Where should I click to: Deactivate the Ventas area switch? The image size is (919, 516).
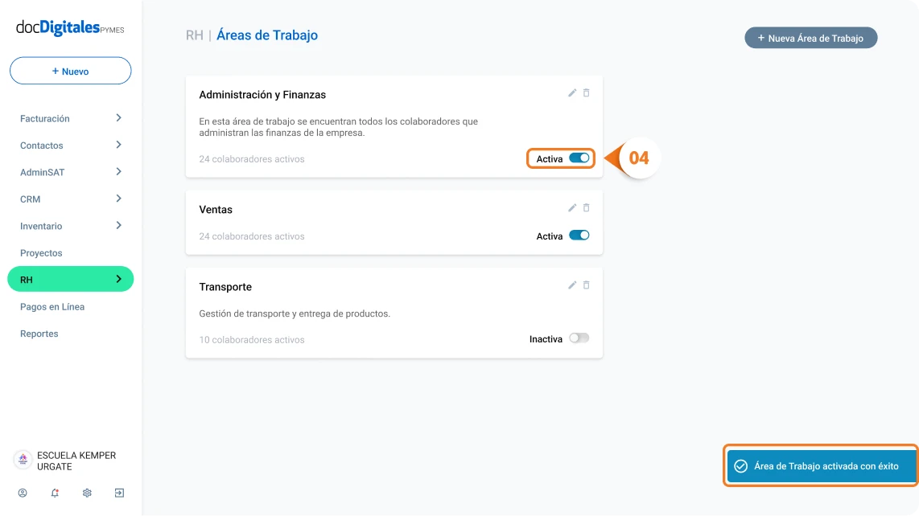click(x=579, y=235)
